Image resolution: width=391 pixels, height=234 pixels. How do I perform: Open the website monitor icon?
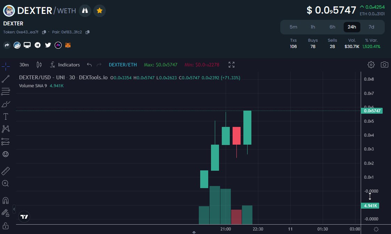coord(27,45)
